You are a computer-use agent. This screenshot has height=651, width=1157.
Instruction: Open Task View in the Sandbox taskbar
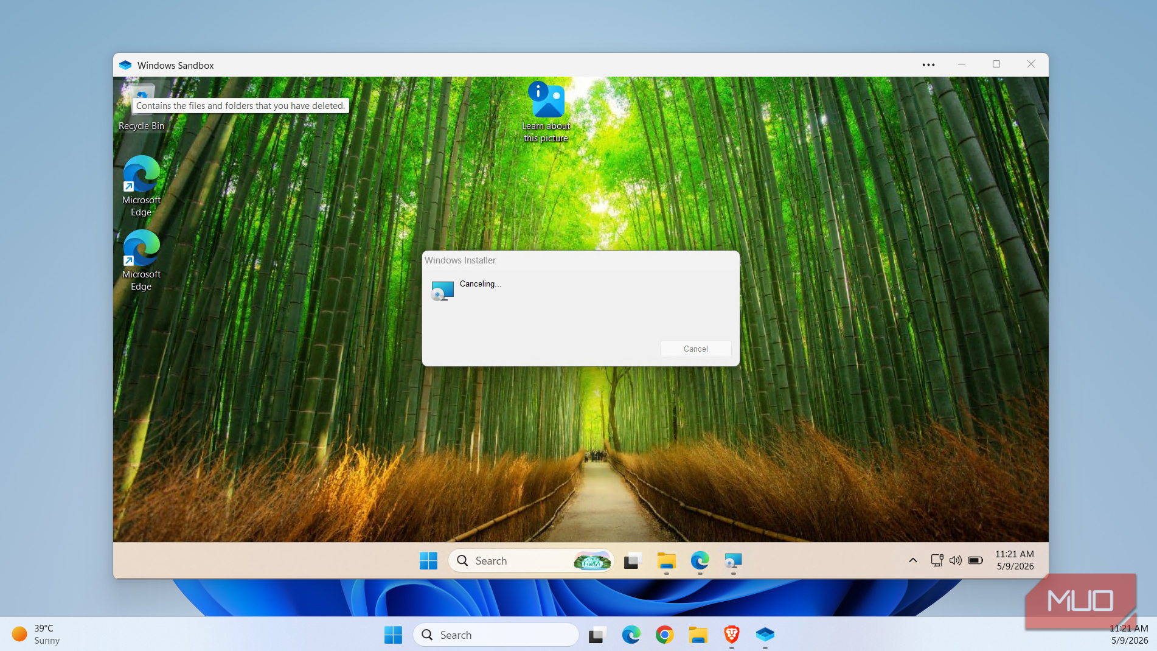(633, 560)
